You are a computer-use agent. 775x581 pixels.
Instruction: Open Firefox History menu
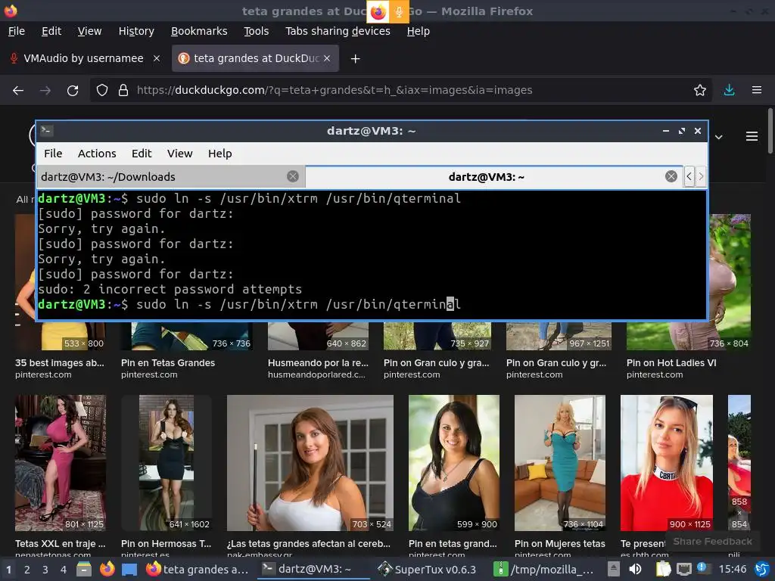(x=136, y=31)
